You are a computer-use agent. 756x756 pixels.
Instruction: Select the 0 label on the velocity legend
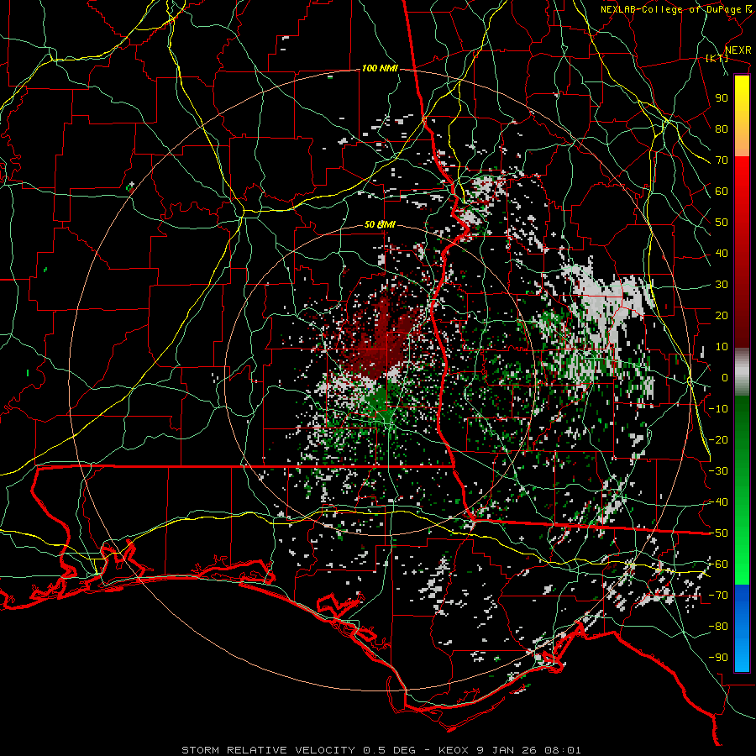(x=725, y=378)
